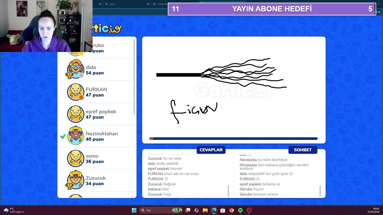Click green checkmark beside NazimAtahan
Image resolution: width=383 pixels, height=215 pixels.
pos(63,136)
